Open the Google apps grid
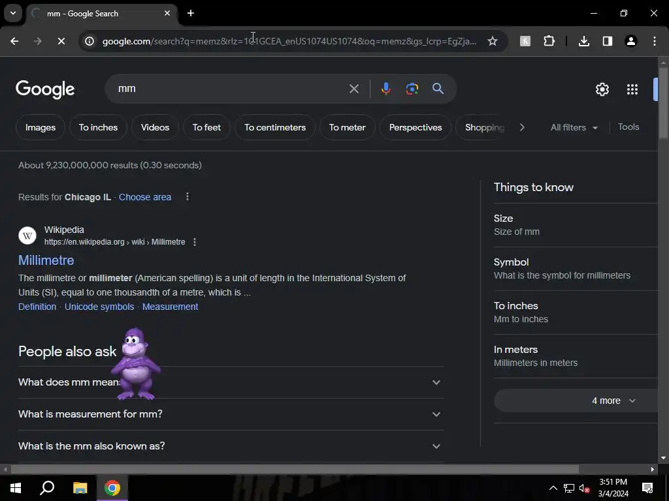 pyautogui.click(x=632, y=89)
